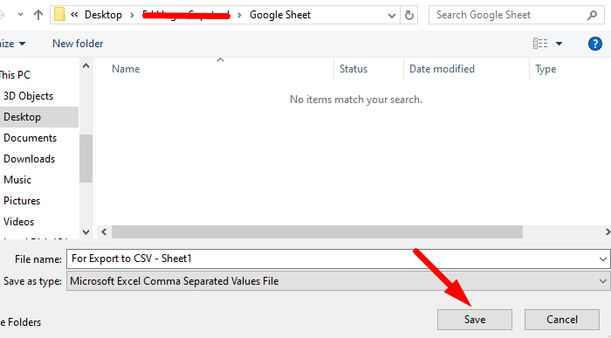Viewport: 611px width, 338px height.
Task: Toggle Hide Folders at bottom left
Action: coord(20,322)
